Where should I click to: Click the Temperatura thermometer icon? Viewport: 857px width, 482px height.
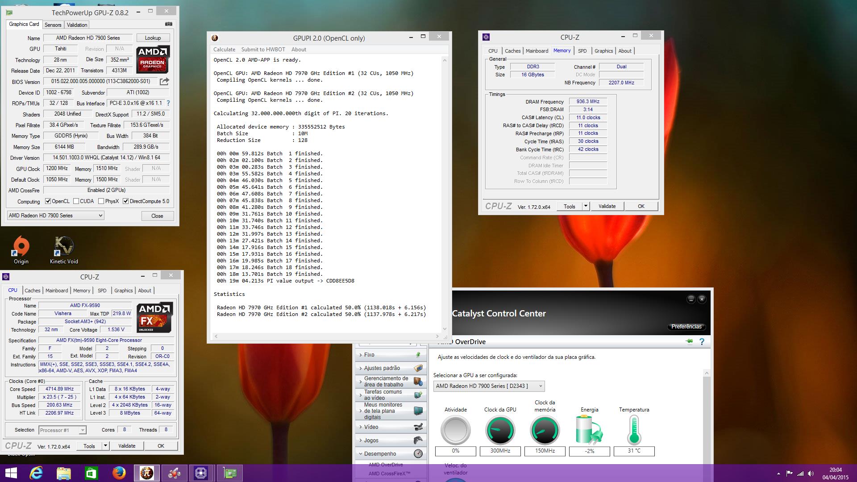click(x=634, y=430)
